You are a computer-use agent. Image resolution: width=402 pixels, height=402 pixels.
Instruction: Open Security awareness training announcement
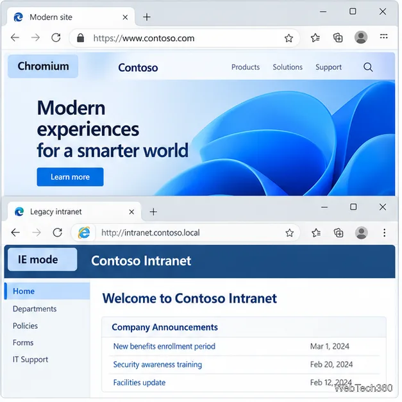pyautogui.click(x=158, y=365)
